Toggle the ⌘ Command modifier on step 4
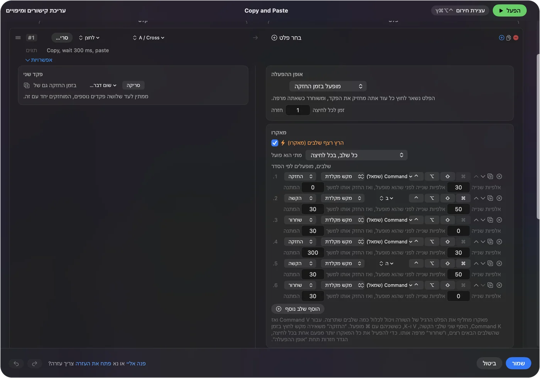Image resolution: width=540 pixels, height=378 pixels. [463, 242]
